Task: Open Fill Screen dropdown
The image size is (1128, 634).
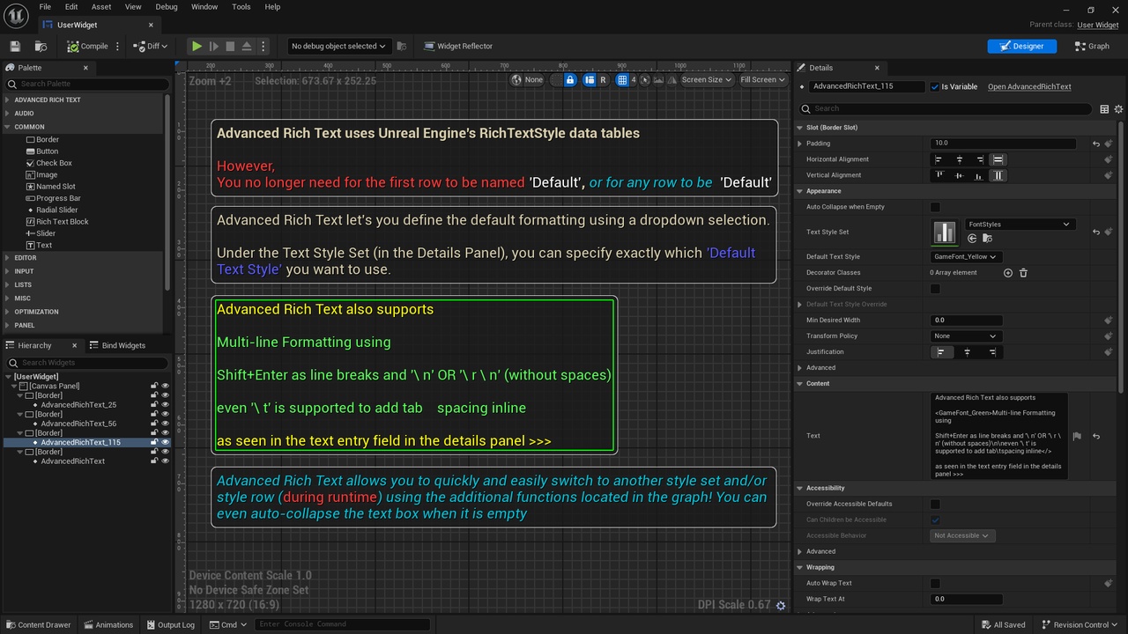Action: (x=763, y=79)
